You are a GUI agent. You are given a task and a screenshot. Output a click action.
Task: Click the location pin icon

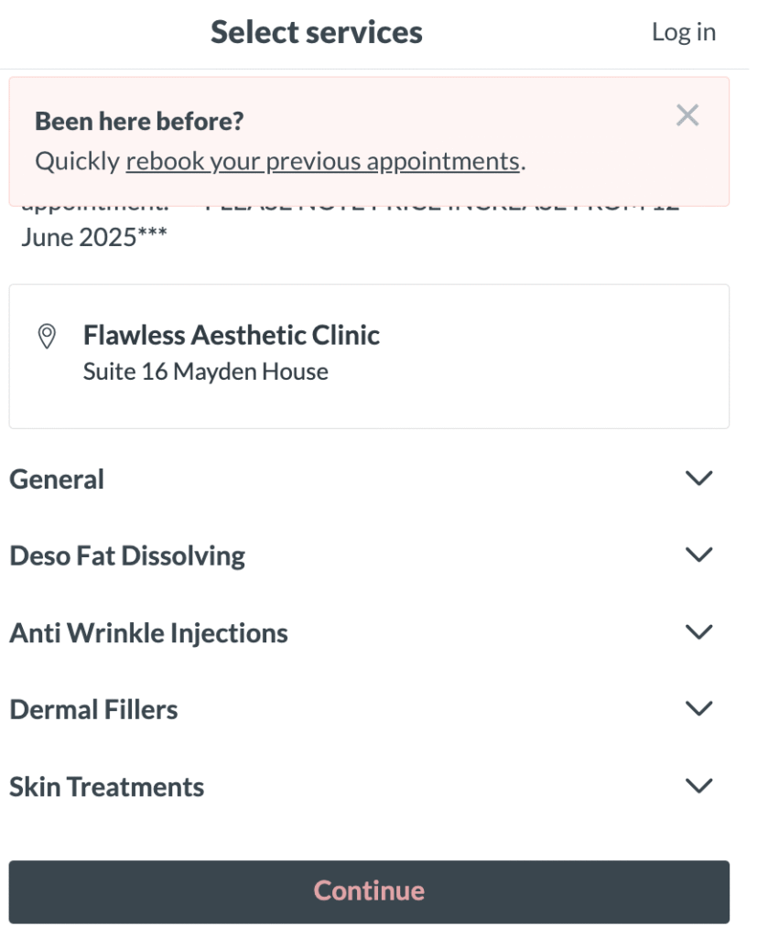click(x=47, y=337)
